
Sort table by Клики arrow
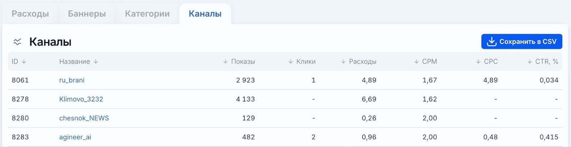coord(290,62)
